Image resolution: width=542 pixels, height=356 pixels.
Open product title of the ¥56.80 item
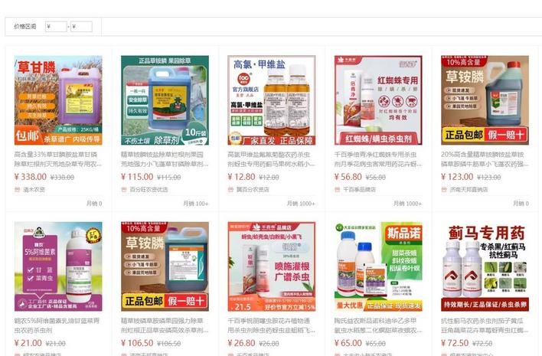pyautogui.click(x=378, y=159)
